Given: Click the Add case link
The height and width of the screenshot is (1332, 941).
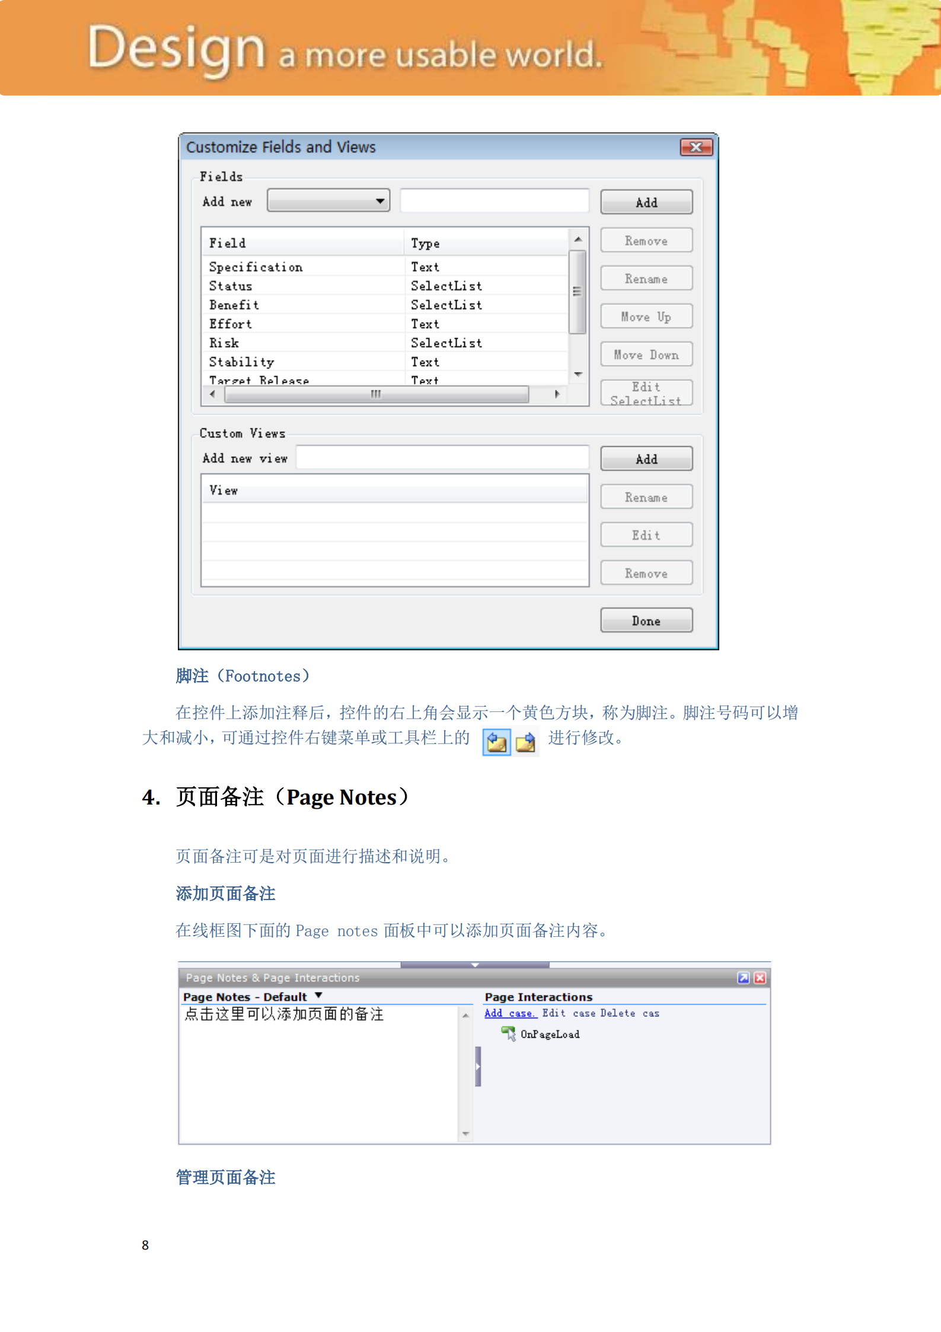Looking at the screenshot, I should pos(511,1013).
